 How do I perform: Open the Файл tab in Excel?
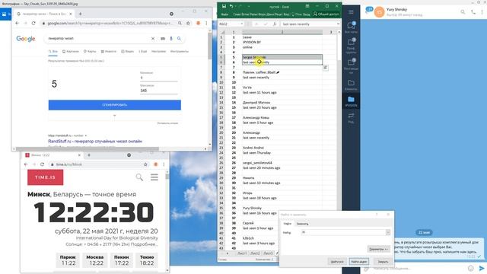pyautogui.click(x=225, y=14)
